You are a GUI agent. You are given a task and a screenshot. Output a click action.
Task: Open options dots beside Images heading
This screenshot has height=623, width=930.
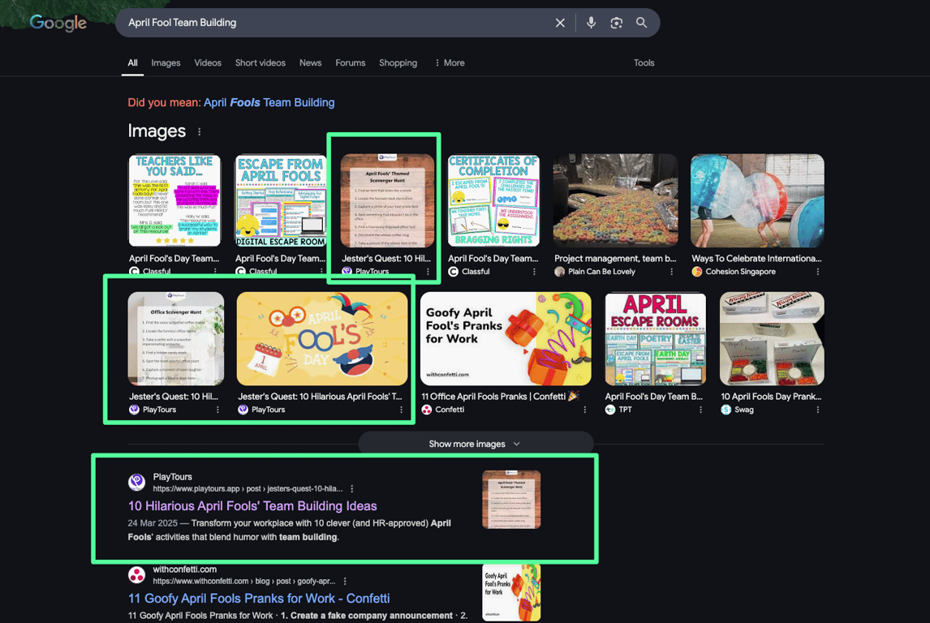point(200,131)
